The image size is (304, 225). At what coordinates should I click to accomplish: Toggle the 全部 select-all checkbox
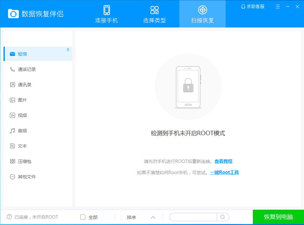point(83,217)
